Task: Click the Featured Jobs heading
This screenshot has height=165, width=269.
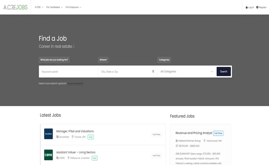Action: 182,116
